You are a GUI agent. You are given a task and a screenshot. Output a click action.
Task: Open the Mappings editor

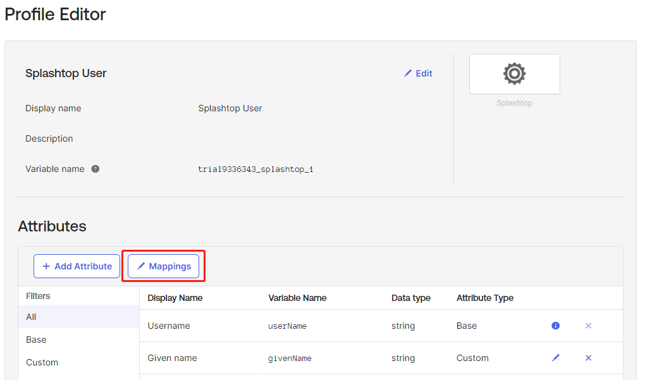tap(163, 266)
